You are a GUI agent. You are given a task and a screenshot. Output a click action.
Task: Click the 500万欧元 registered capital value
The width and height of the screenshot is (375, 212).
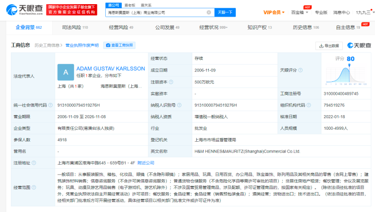pos(204,82)
